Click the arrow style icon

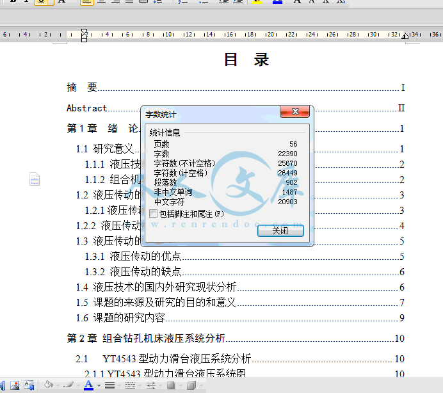pyautogui.click(x=151, y=385)
